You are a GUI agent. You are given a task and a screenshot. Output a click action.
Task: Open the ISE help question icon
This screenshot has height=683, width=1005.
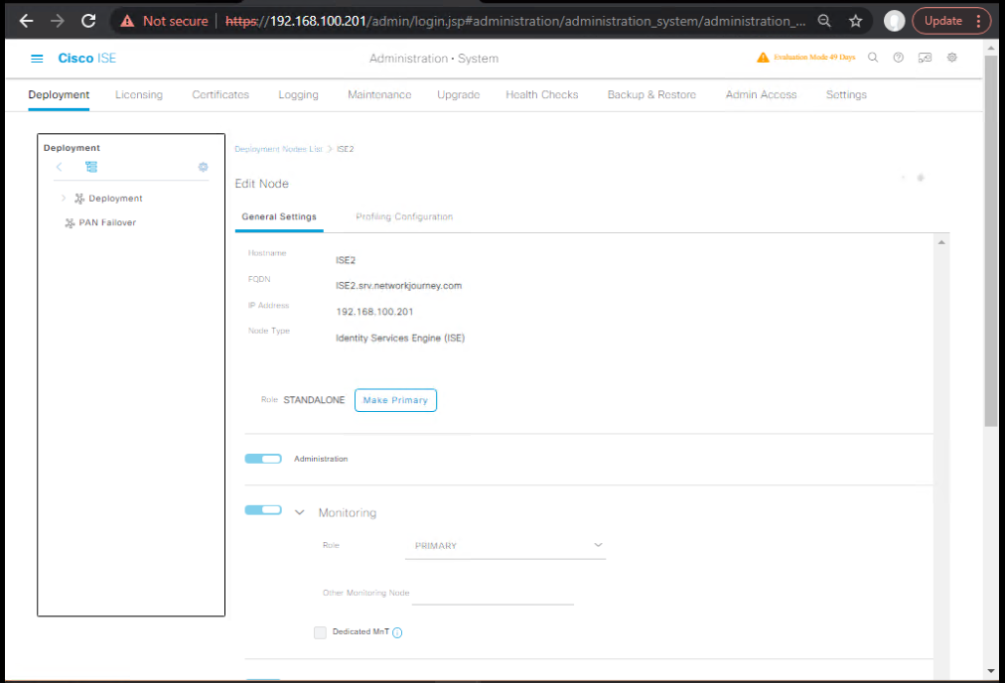pyautogui.click(x=899, y=58)
